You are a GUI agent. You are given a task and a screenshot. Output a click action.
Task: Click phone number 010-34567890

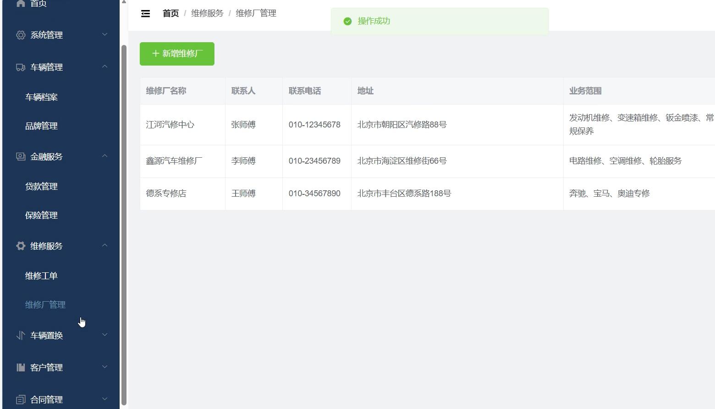point(314,193)
